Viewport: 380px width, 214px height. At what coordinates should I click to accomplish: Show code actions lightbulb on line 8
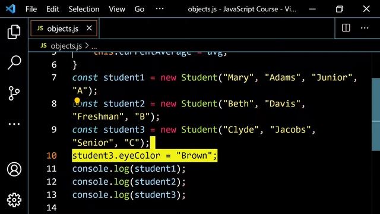(x=77, y=101)
